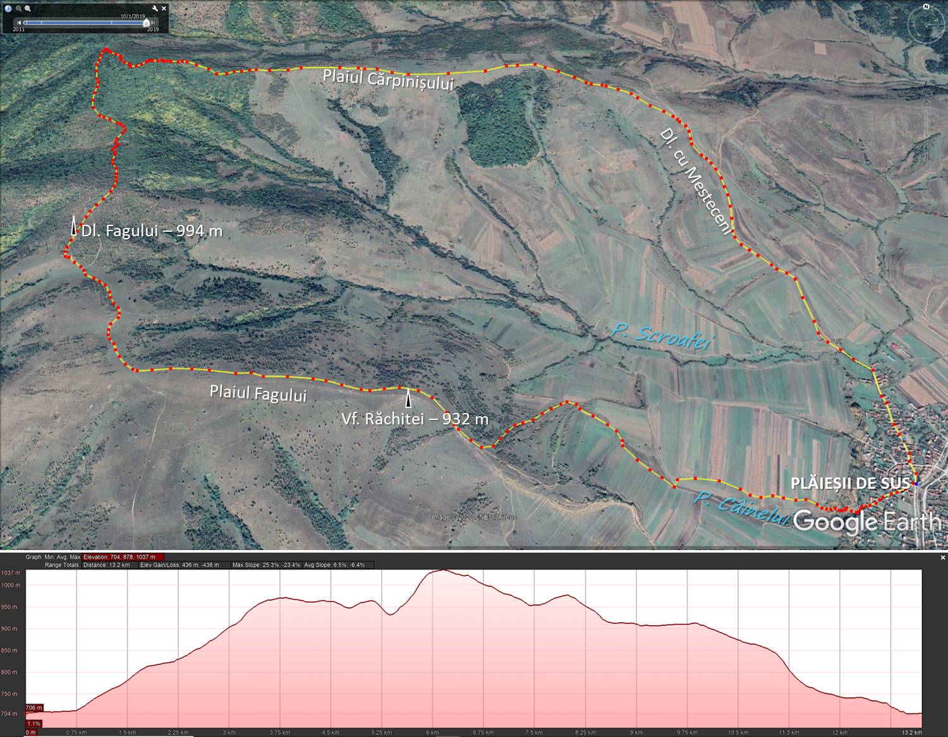Zoom in the time slider range
This screenshot has width=948, height=737.
pyautogui.click(x=28, y=9)
